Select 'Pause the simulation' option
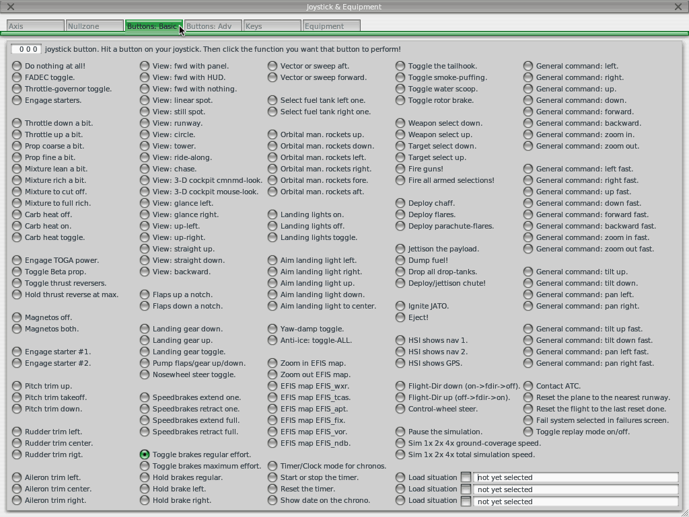Screen dimensions: 689x517 (x=400, y=432)
